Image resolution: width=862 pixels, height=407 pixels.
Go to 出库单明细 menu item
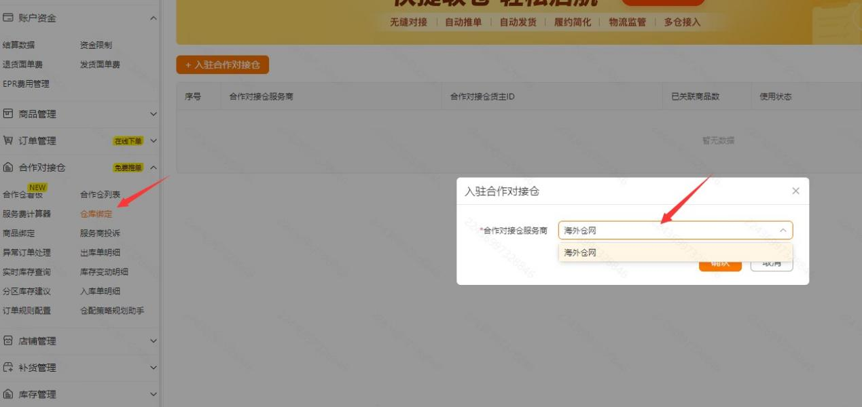point(101,253)
